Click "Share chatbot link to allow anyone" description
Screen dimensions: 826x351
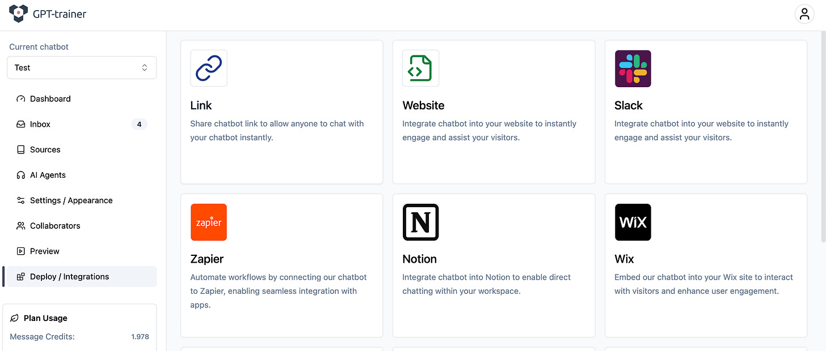pos(277,131)
